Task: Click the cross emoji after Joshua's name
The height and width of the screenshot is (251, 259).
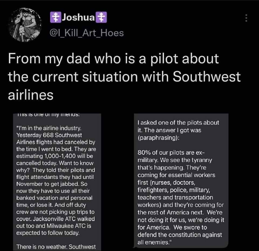Action: pyautogui.click(x=102, y=18)
